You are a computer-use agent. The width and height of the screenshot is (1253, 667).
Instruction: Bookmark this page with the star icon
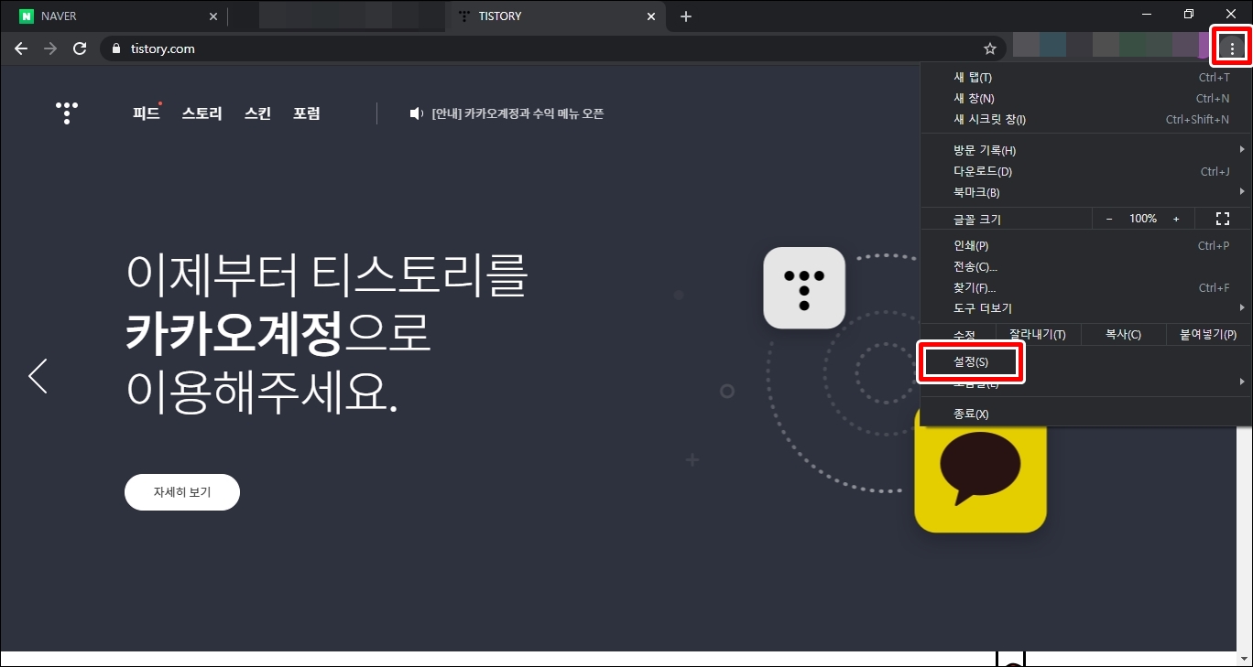989,48
